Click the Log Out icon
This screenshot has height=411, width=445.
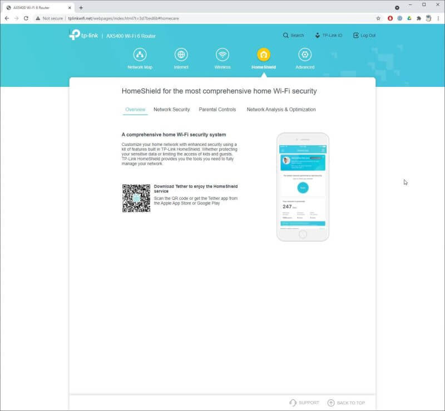[x=355, y=35]
